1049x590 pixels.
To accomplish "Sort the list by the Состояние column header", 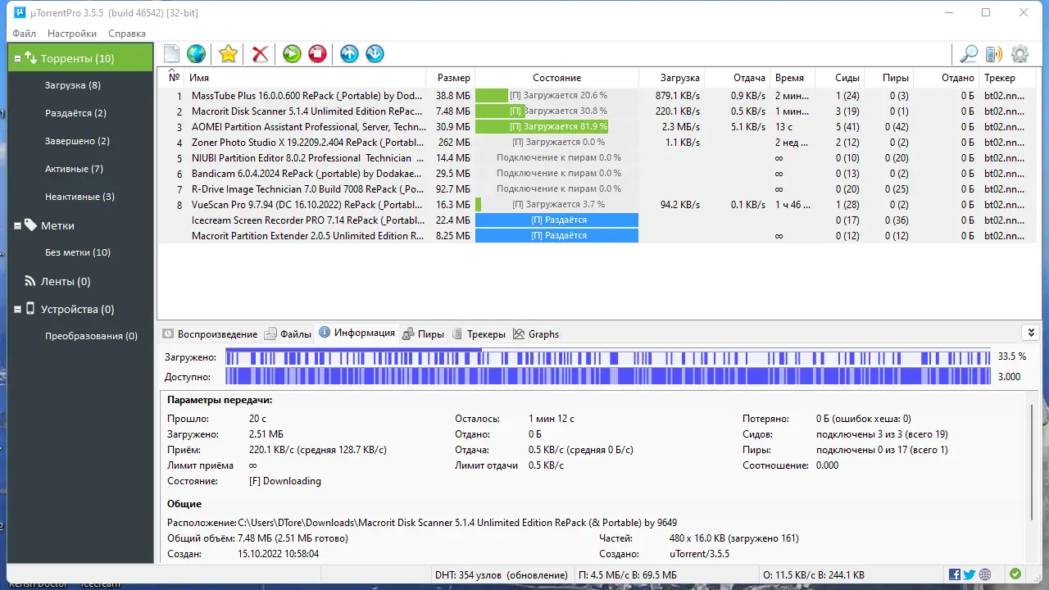I will (x=556, y=78).
